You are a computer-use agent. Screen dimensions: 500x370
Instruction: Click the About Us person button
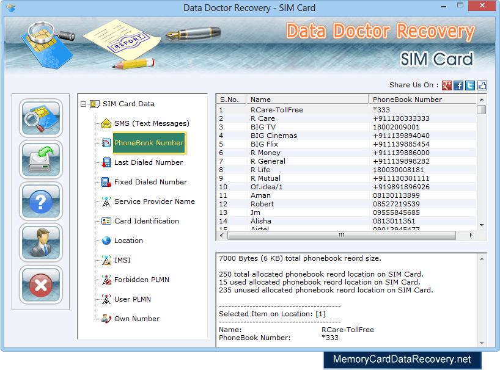tap(41, 243)
